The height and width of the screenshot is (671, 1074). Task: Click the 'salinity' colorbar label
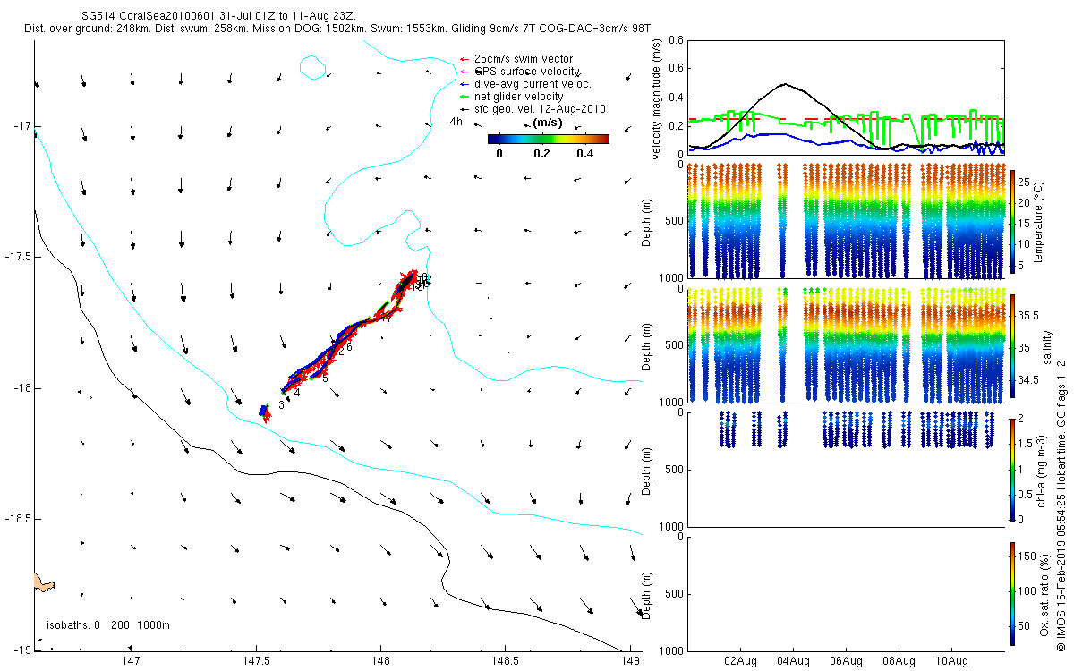(1048, 347)
